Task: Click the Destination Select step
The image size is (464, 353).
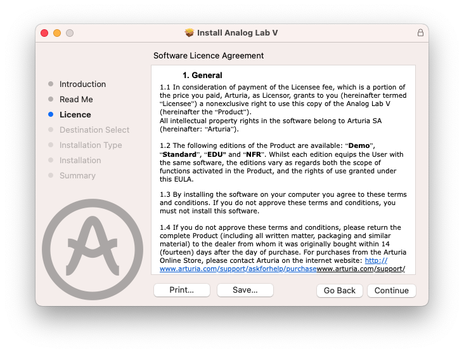Action: (x=94, y=130)
